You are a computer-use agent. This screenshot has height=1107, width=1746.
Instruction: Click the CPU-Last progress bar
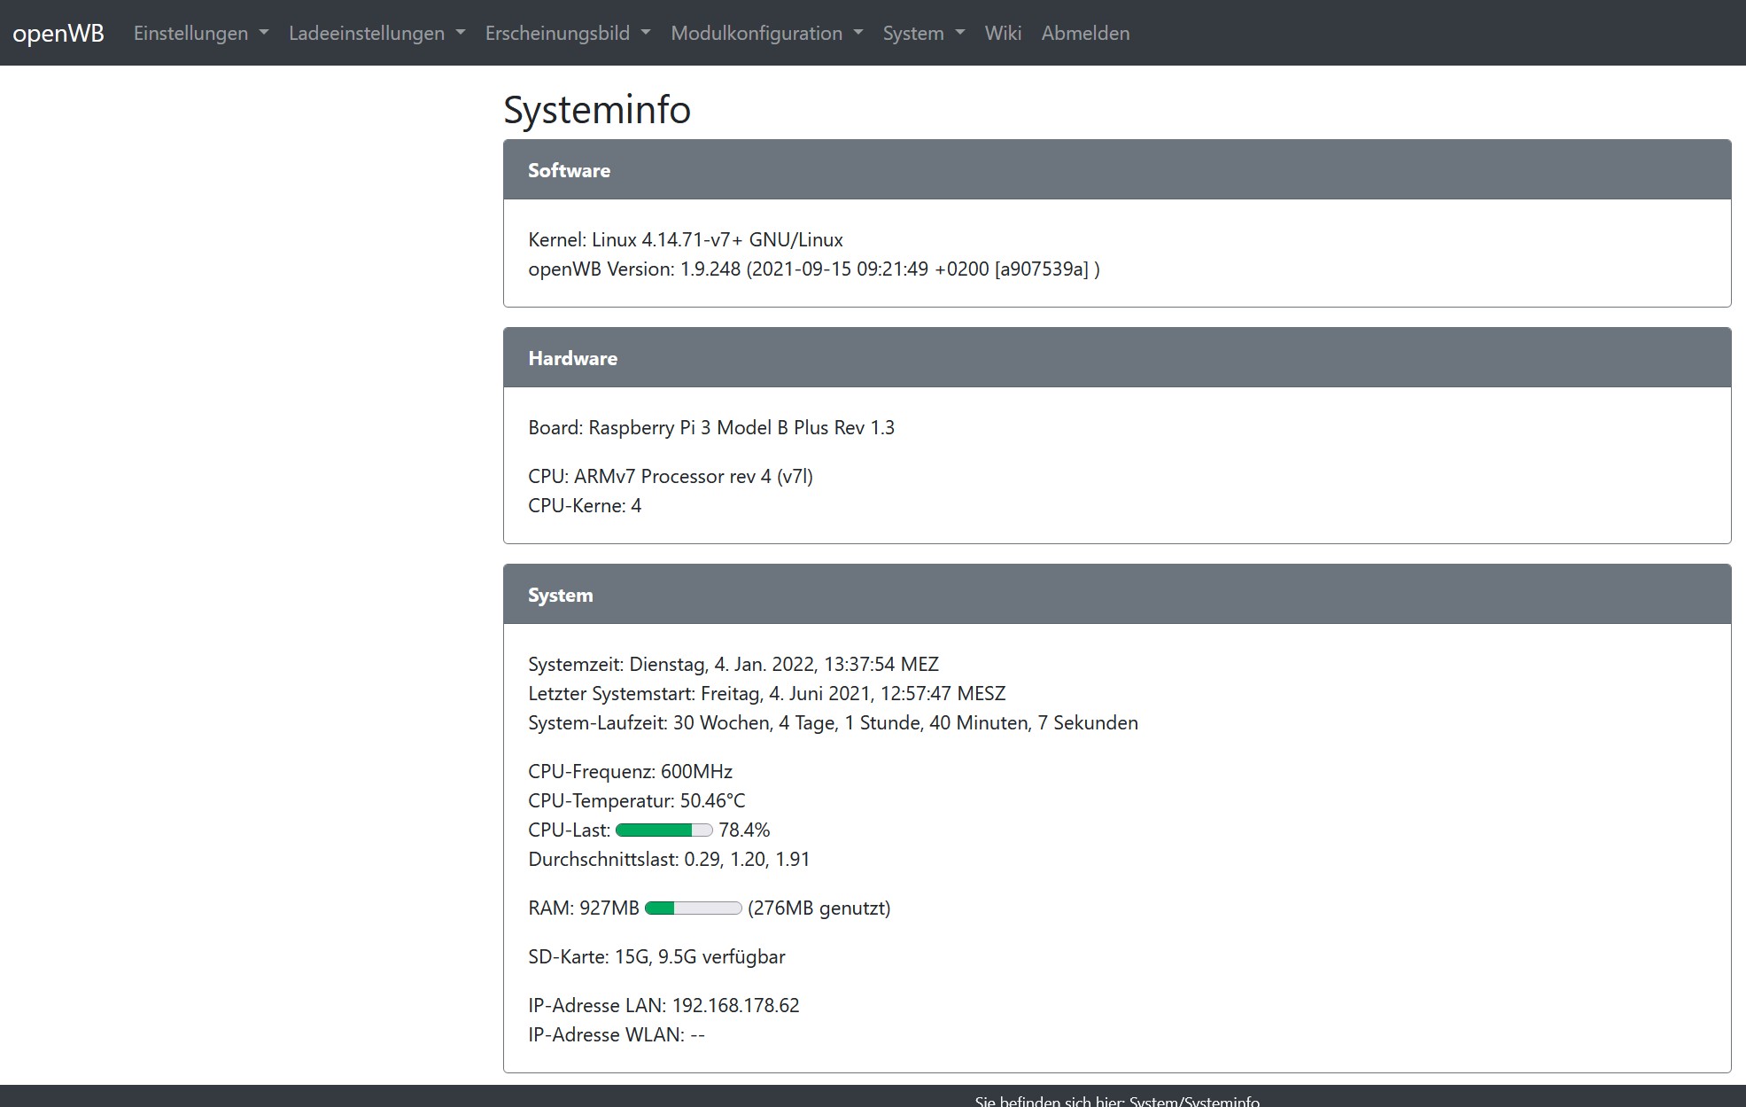pos(663,830)
